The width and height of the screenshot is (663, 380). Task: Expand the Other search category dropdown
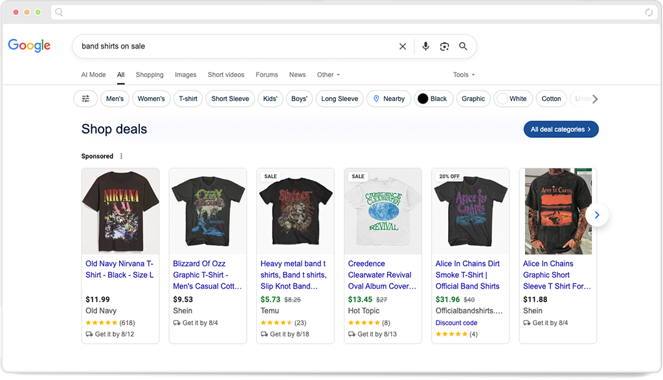coord(328,75)
